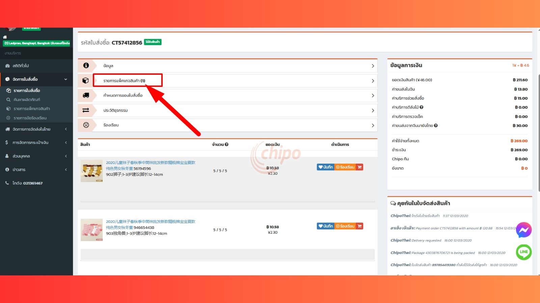Screen dimensions: 540x303
Task: Click the home icon in the sidebar
Action: point(5,37)
